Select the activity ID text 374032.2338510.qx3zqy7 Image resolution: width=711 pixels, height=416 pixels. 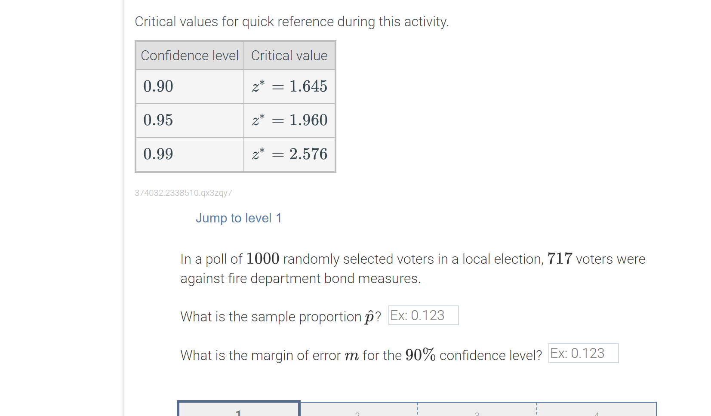(x=183, y=193)
